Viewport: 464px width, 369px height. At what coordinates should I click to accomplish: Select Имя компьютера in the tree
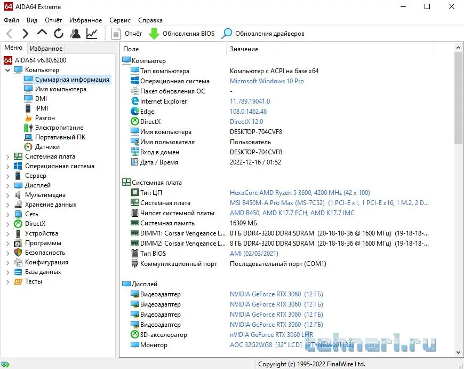(61, 89)
